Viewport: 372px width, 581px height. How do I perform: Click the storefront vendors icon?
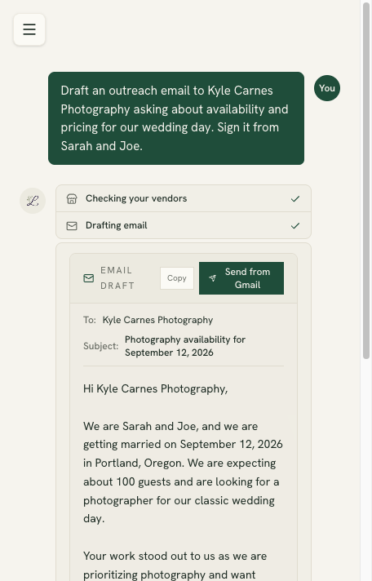[72, 199]
